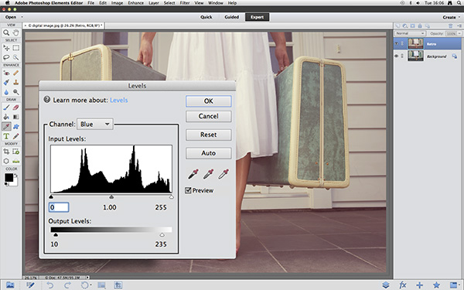Swap foreground and background colors
The height and width of the screenshot is (290, 464).
click(15, 176)
